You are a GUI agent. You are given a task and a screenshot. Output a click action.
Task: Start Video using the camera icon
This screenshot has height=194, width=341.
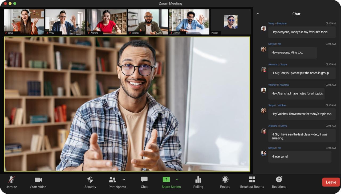(x=38, y=182)
